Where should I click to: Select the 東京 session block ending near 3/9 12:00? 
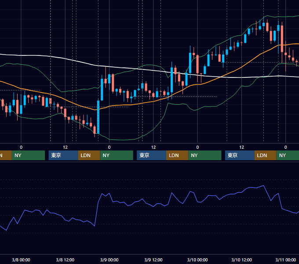pos(152,155)
